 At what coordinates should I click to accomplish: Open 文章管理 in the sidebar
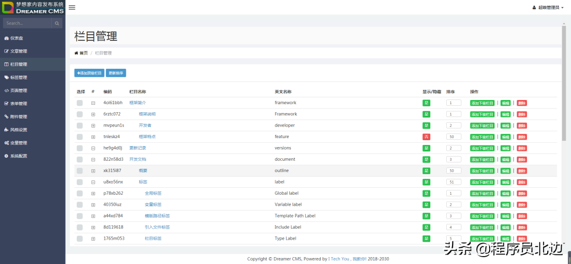pos(33,51)
